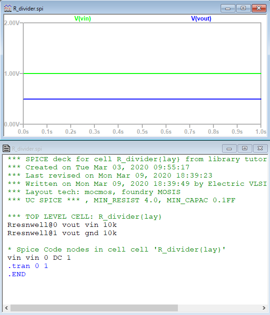This screenshot has width=270, height=315.
Task: Click the right arrow of the horizontal scrollbar
Action: pyautogui.click(x=264, y=308)
